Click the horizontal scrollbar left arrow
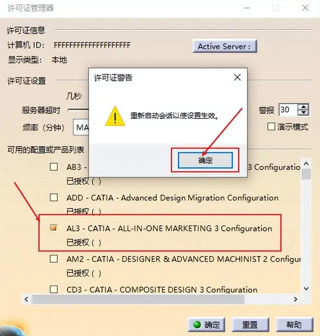Screen dimensions: 320x336 26,299
